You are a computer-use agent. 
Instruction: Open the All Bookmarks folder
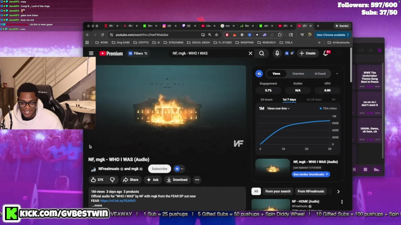click(x=338, y=42)
